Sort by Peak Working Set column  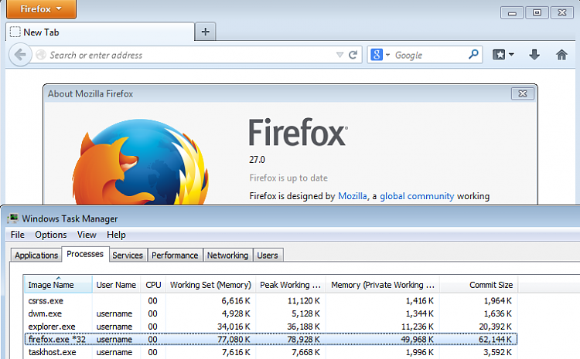[290, 285]
